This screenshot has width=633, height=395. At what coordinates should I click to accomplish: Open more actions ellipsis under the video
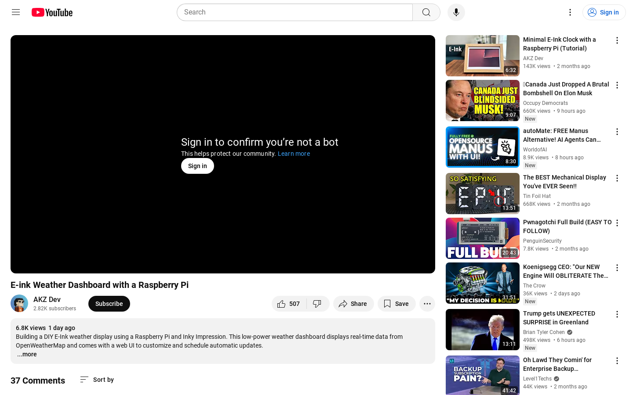click(427, 304)
